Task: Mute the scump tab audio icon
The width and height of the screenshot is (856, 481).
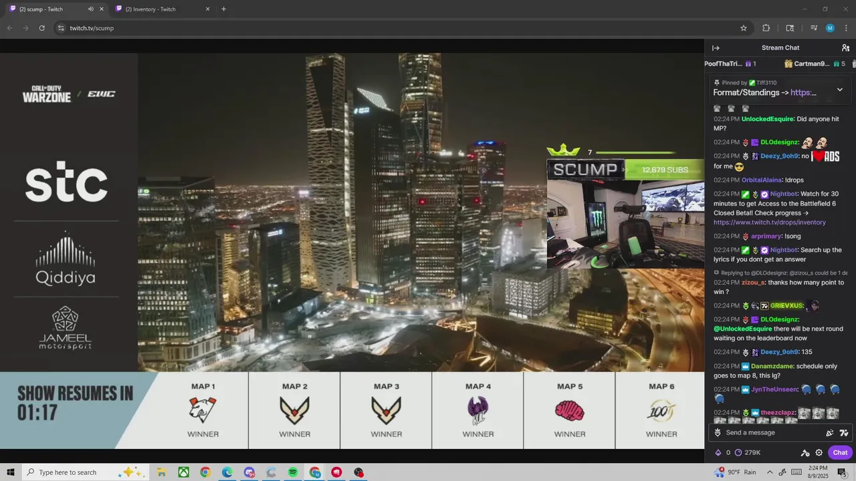Action: click(91, 9)
